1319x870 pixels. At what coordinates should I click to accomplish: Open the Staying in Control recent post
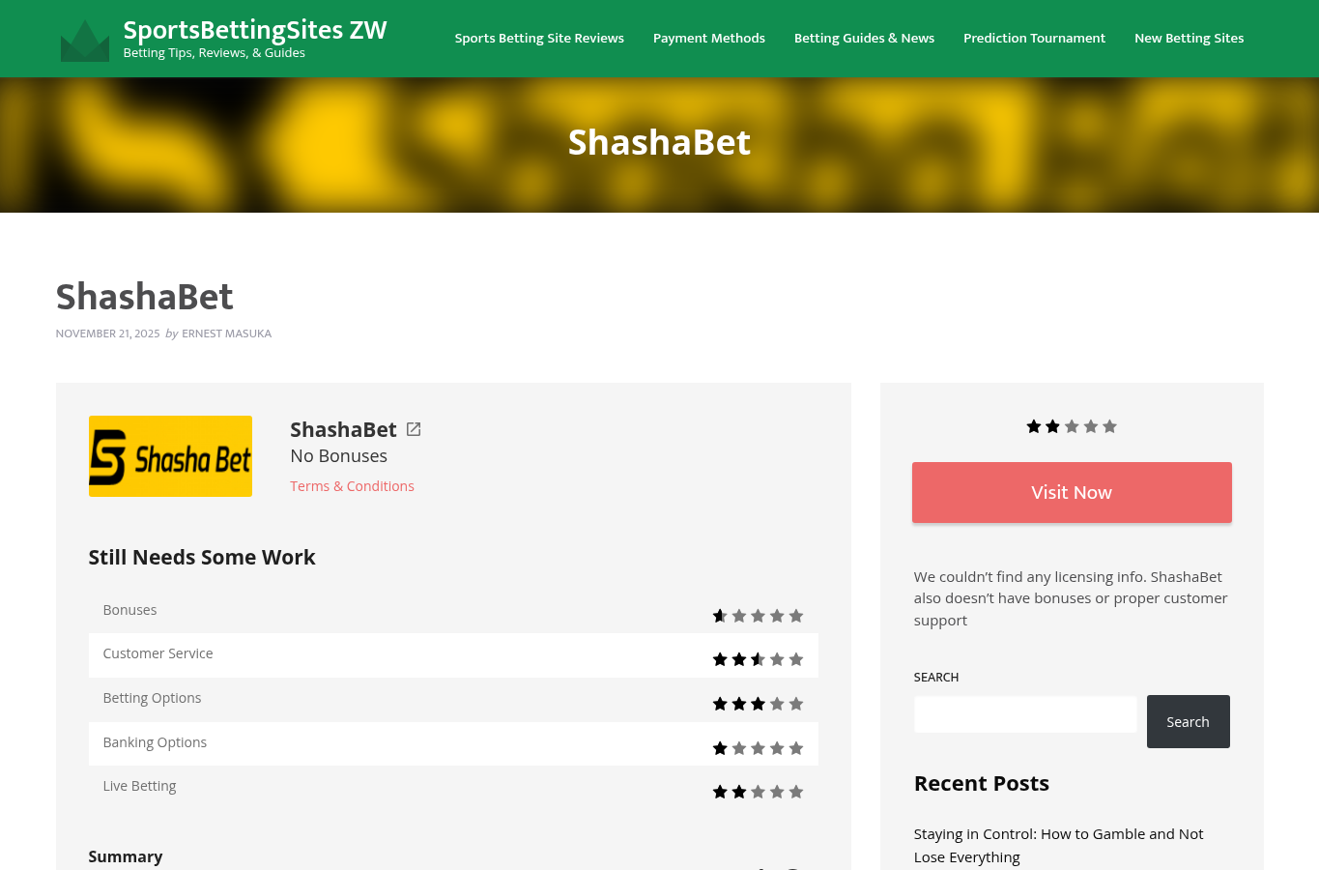1058,845
